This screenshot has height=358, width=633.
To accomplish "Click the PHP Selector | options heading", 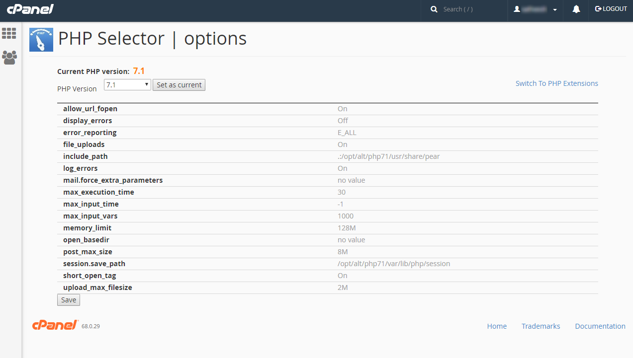I will point(152,39).
